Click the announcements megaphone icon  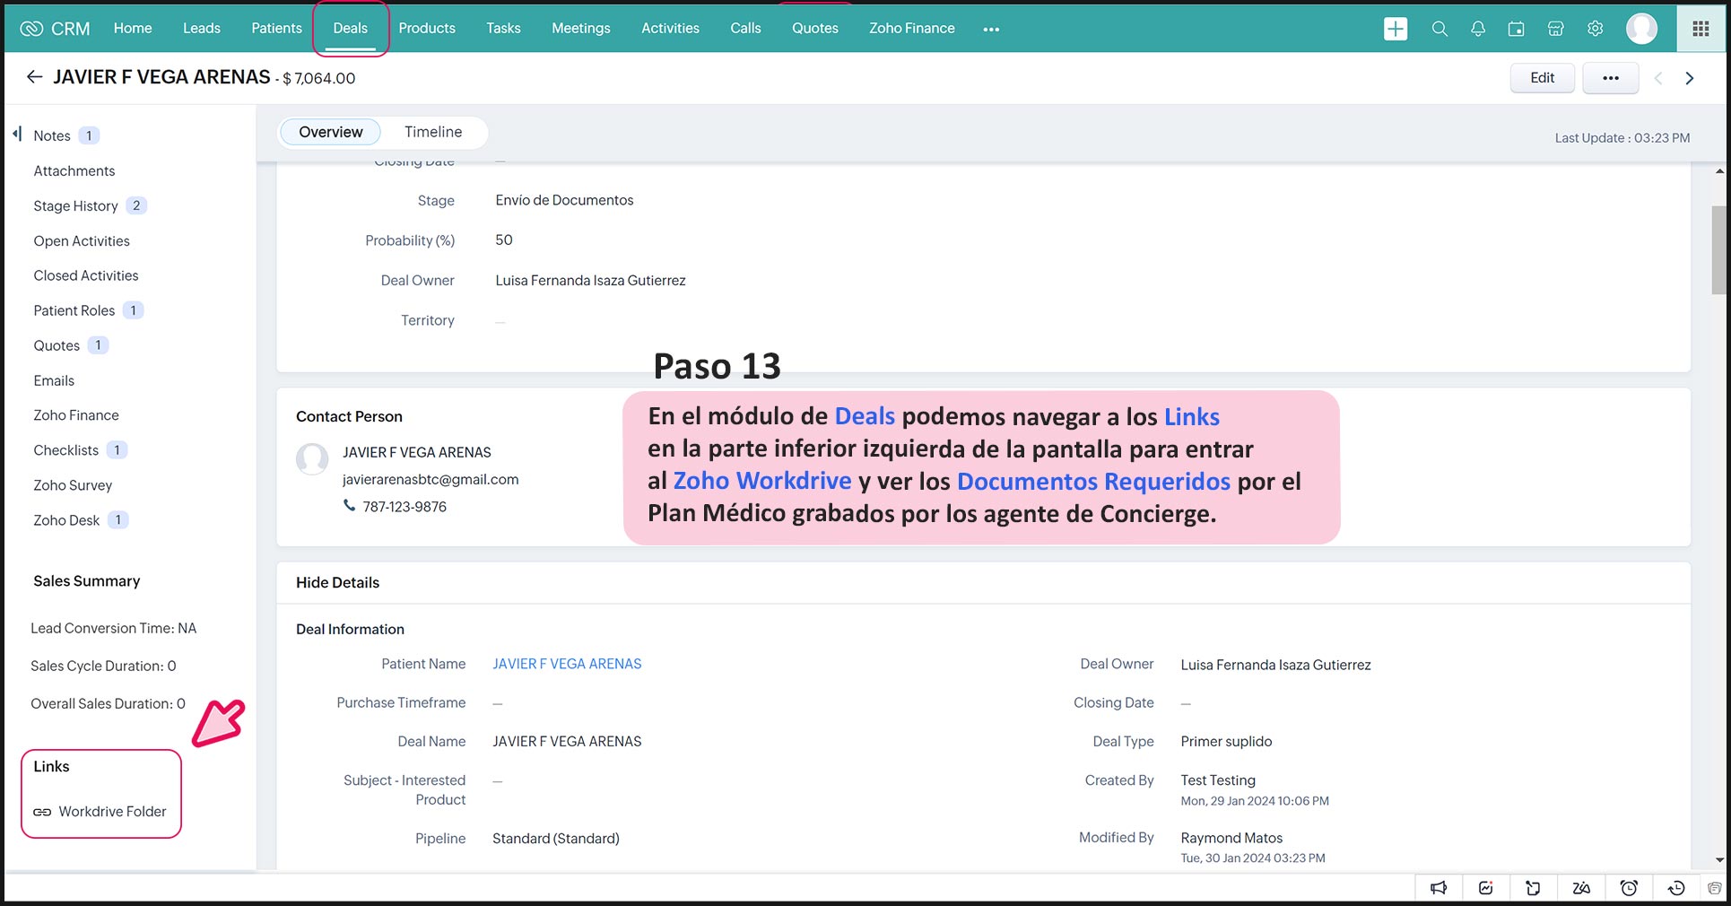[x=1439, y=887]
